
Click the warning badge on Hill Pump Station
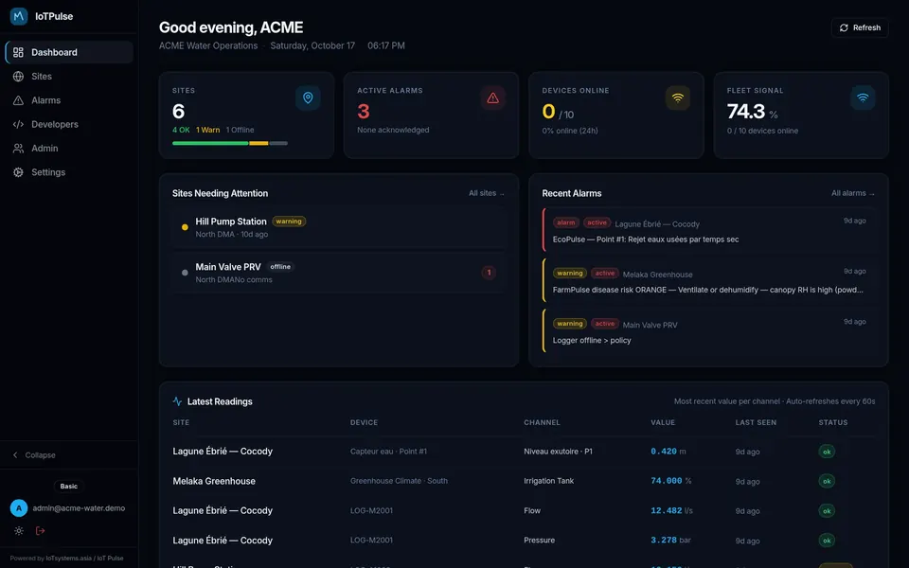[x=289, y=222]
